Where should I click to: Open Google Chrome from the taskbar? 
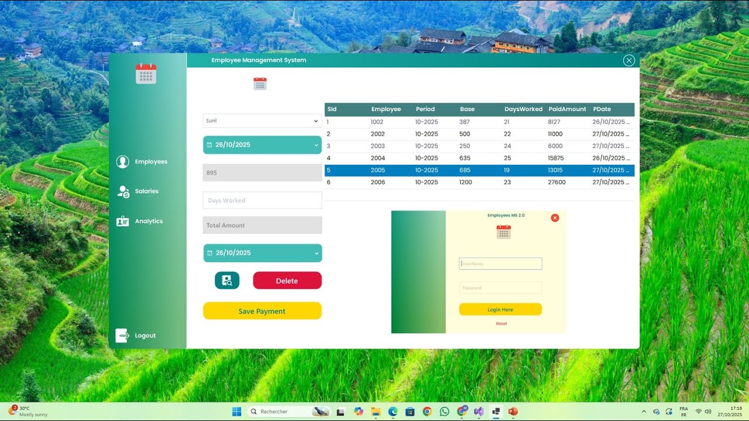pyautogui.click(x=427, y=412)
